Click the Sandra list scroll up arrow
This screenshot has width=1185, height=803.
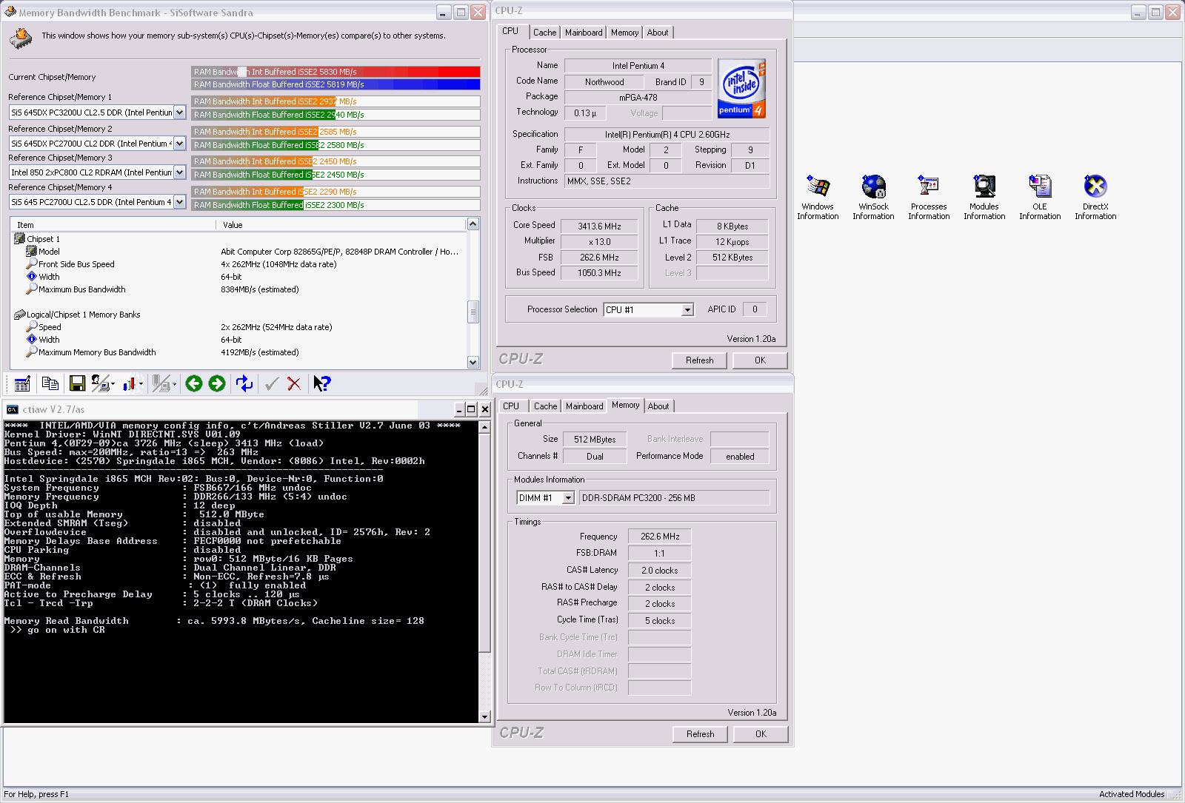pos(473,224)
